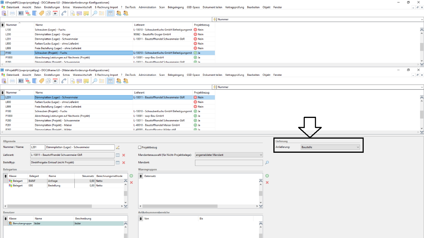
Task: Sort by Lieferant column in lower window
Action: (163, 92)
